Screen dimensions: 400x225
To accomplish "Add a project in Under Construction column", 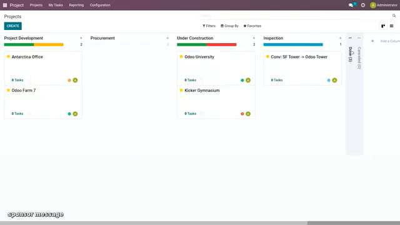I will [254, 38].
